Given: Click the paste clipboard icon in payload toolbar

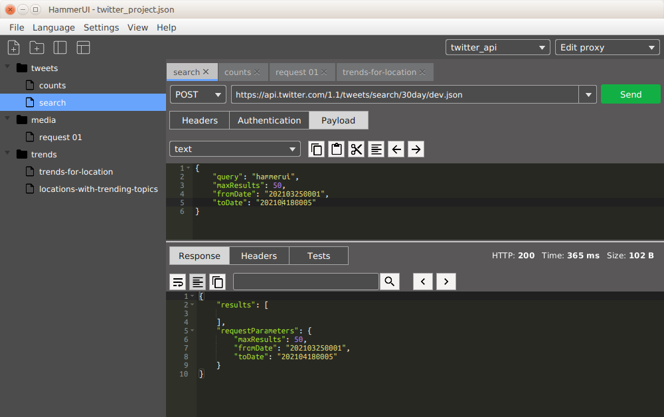Looking at the screenshot, I should 337,149.
